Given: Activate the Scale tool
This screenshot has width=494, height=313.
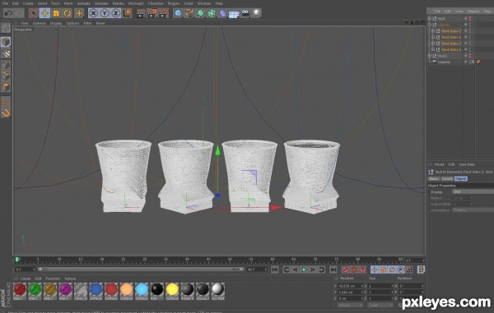Looking at the screenshot, I should tap(56, 13).
